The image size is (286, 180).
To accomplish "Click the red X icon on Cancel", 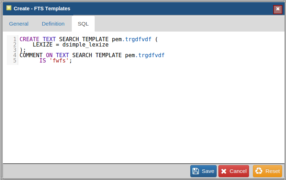I will (x=224, y=171).
